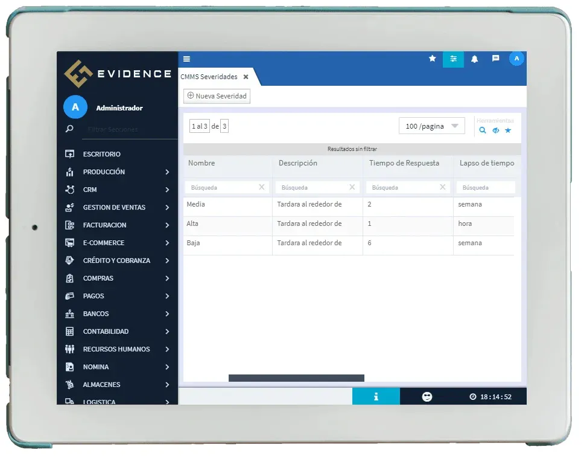This screenshot has width=584, height=456.
Task: Open the notifications bell
Action: pyautogui.click(x=474, y=59)
